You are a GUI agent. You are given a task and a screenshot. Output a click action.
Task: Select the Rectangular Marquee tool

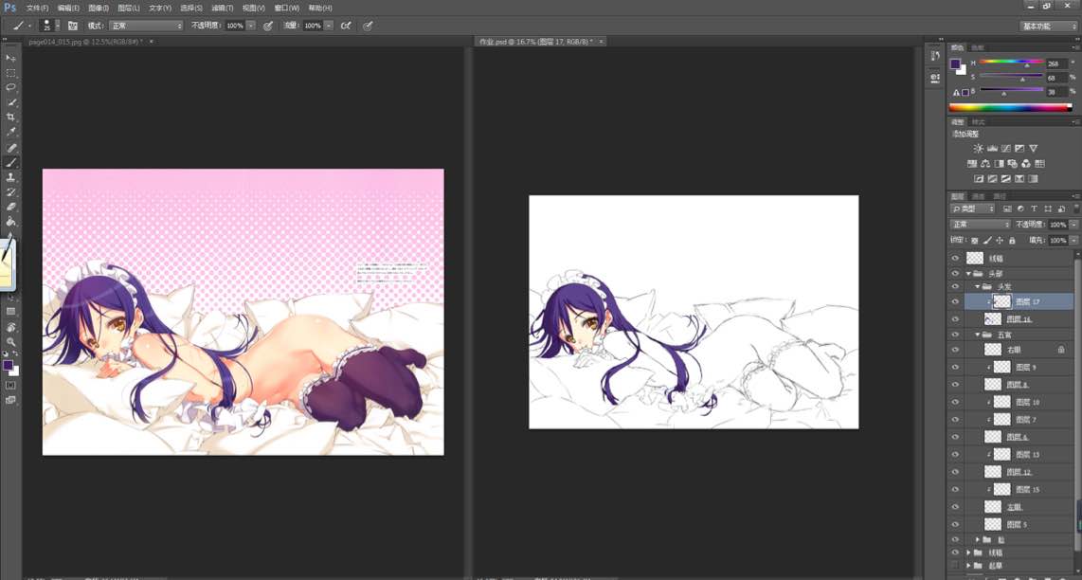(11, 73)
